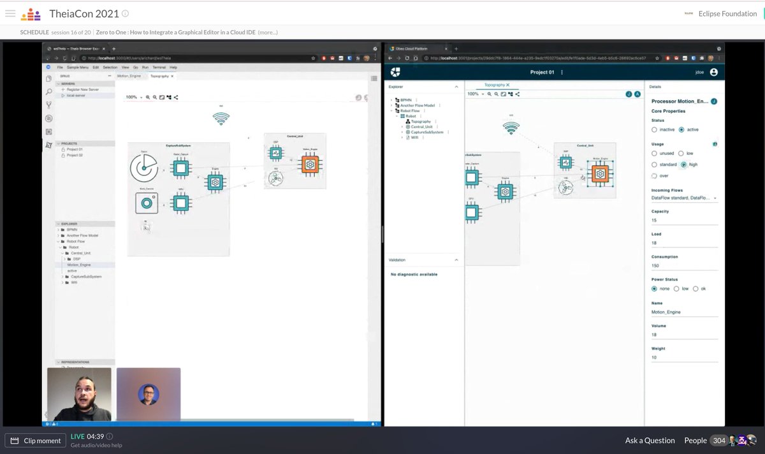Close the Topography tab in Obeo

tap(507, 84)
